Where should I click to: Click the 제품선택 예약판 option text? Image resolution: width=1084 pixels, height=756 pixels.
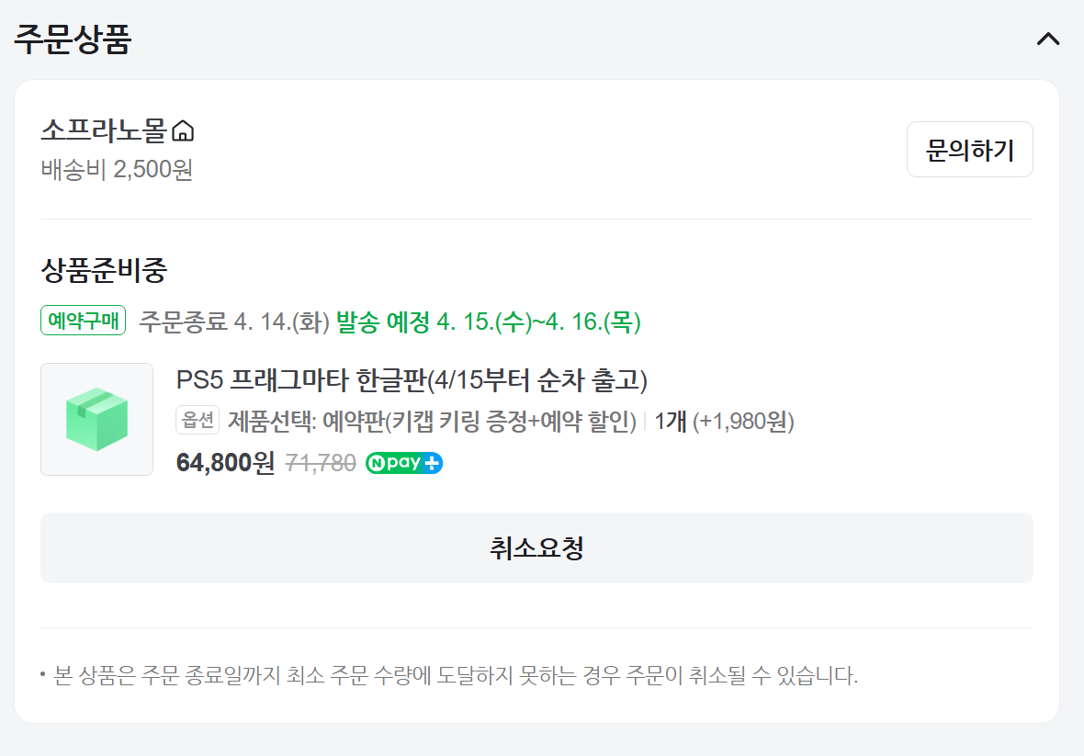pyautogui.click(x=432, y=422)
